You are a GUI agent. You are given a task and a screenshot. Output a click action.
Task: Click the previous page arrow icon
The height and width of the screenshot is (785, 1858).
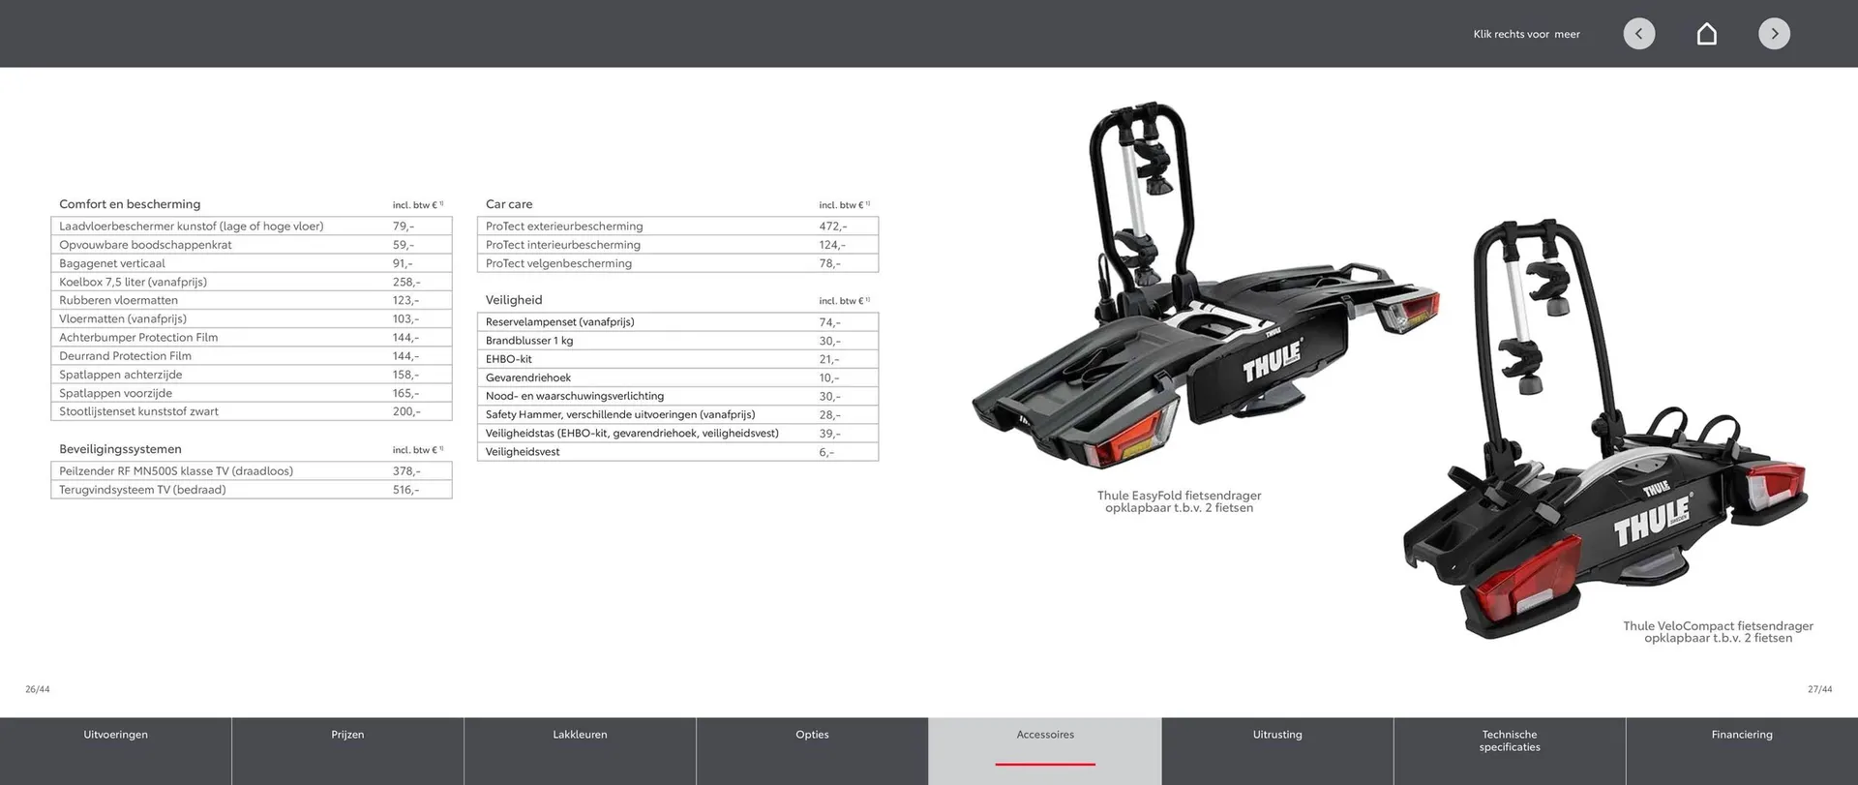tap(1638, 34)
